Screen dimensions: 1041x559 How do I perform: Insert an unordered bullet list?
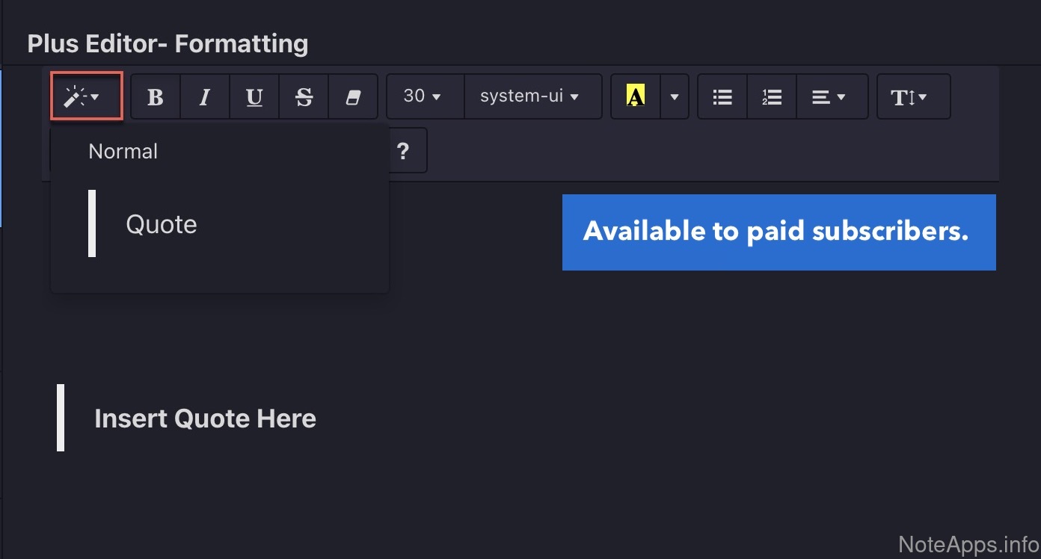pyautogui.click(x=722, y=97)
